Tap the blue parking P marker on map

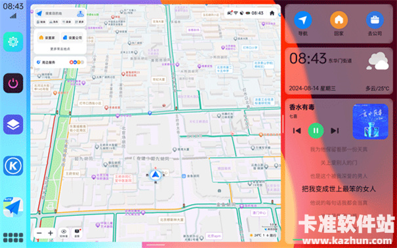point(150,113)
